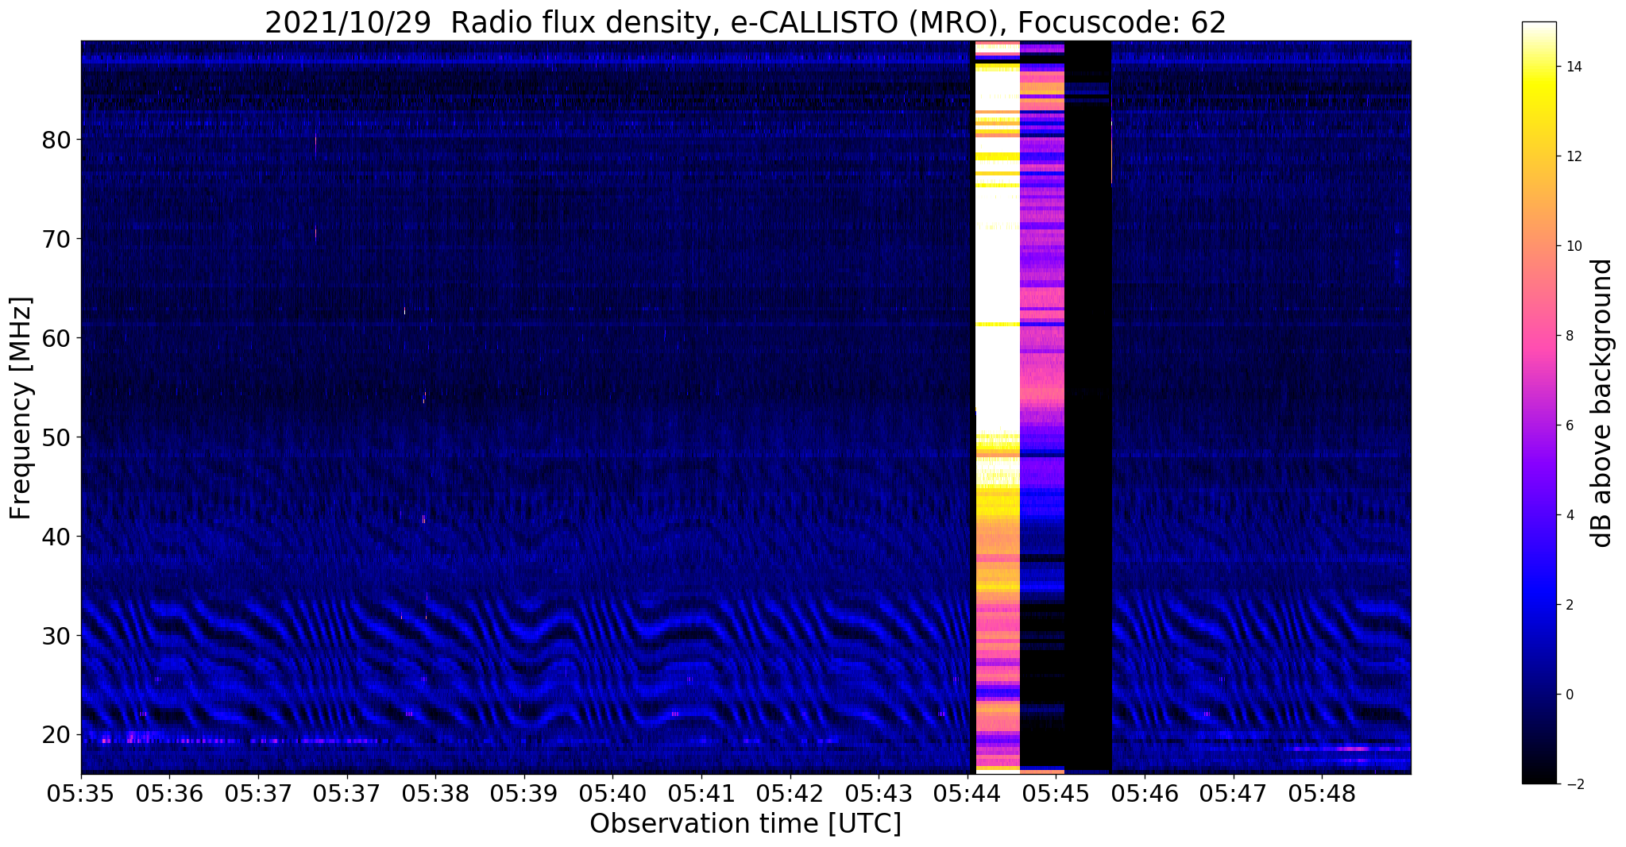This screenshot has height=847, width=1626.
Task: Click the colorbar tick label 6
Action: pyautogui.click(x=1569, y=425)
